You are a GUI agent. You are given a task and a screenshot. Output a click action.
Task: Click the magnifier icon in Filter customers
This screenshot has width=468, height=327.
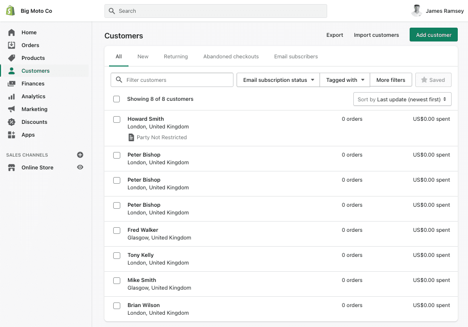point(119,80)
